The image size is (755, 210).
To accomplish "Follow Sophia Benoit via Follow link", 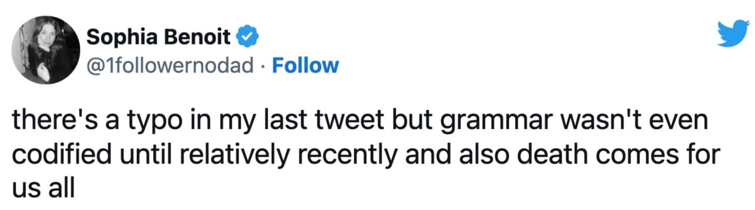I will coord(305,66).
